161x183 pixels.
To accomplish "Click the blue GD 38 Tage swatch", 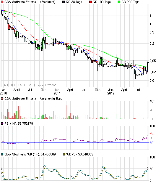I will tap(64, 2).
